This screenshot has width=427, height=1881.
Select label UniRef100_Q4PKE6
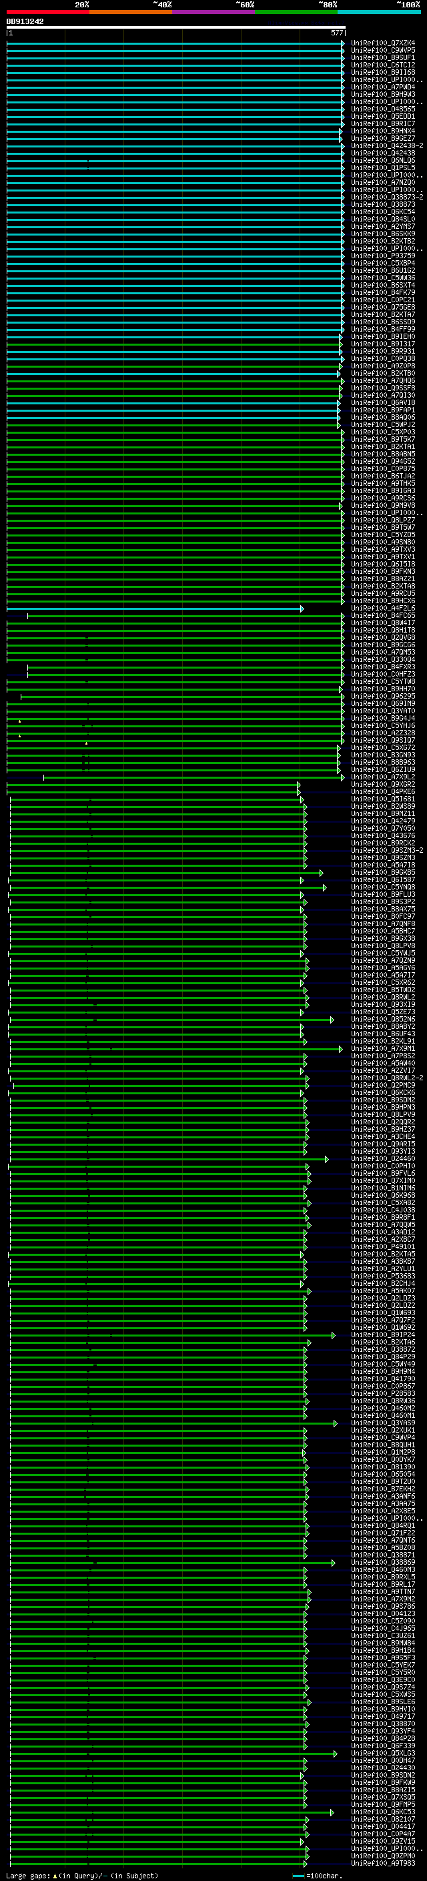coord(382,792)
